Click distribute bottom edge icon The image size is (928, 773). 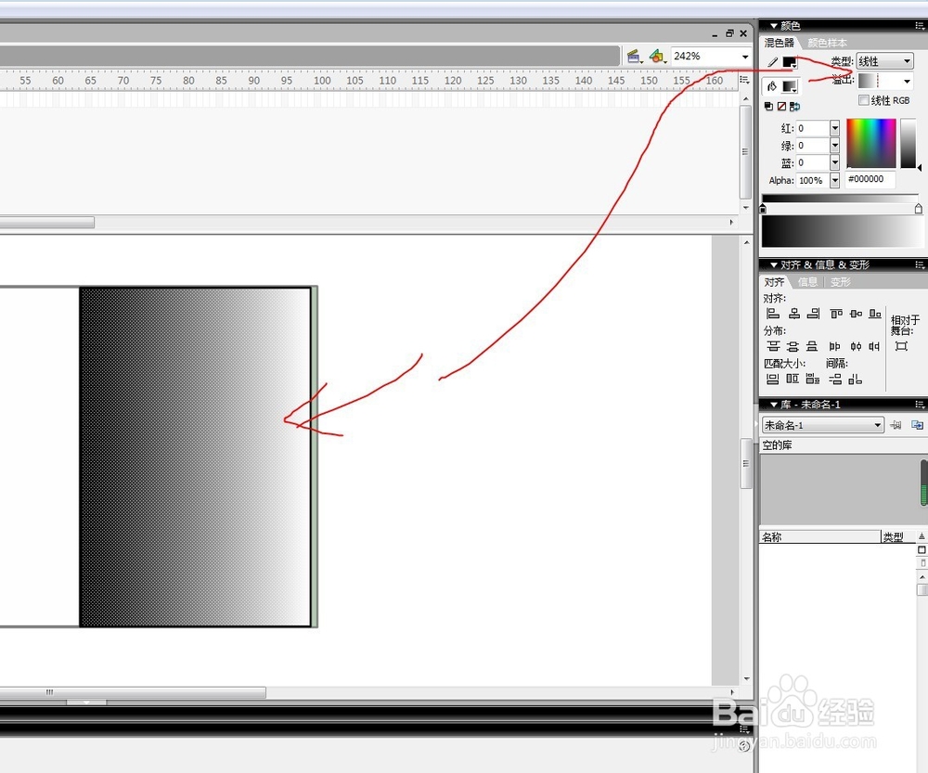(813, 346)
